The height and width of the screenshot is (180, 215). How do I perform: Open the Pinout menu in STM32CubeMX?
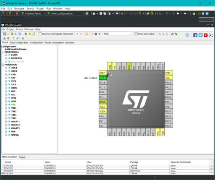(x=19, y=29)
